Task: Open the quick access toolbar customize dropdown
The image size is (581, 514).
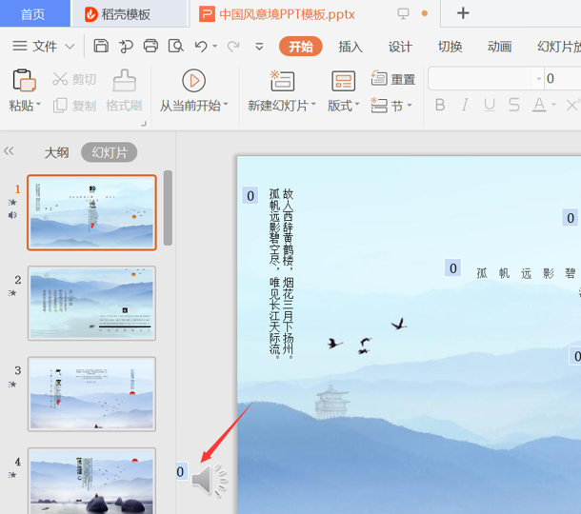Action: point(259,47)
